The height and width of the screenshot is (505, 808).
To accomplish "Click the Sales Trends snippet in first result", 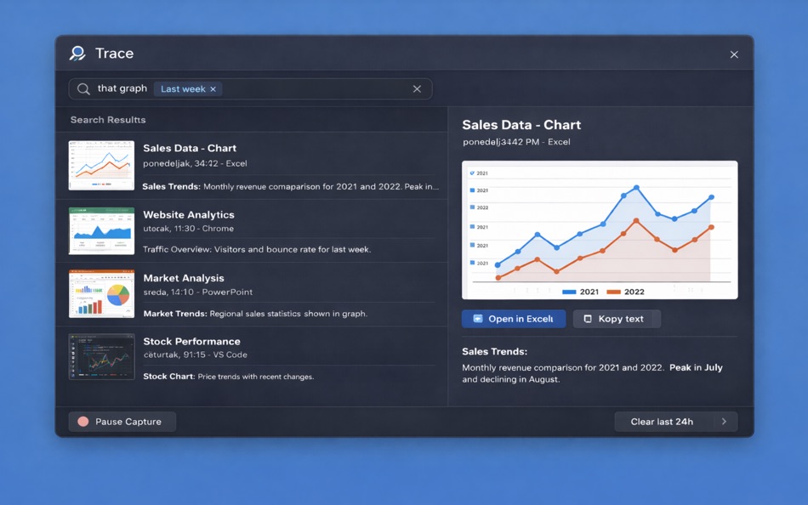I will click(291, 186).
